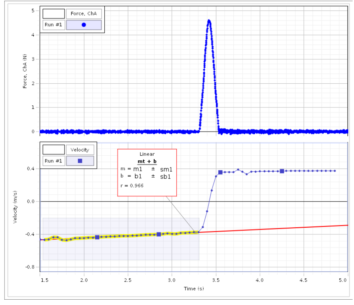
Task: Open the Velocity legend label
Action: coord(79,150)
